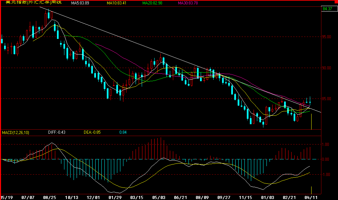This screenshot has height=200, width=338.
Task: Select the 01/29 date on time axis
Action: (x=115, y=197)
